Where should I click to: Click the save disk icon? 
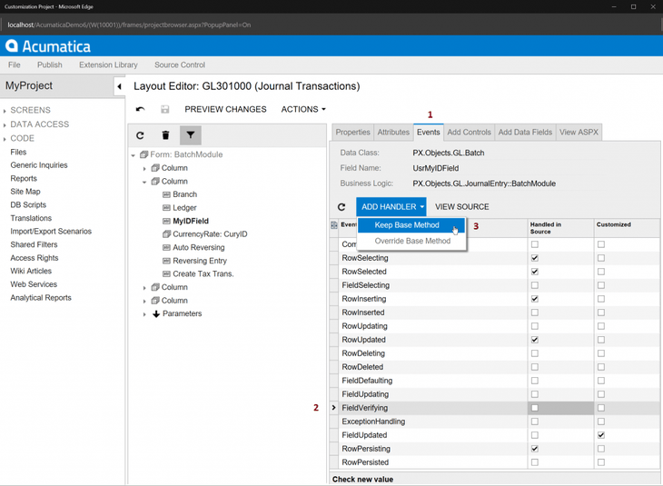coord(165,109)
